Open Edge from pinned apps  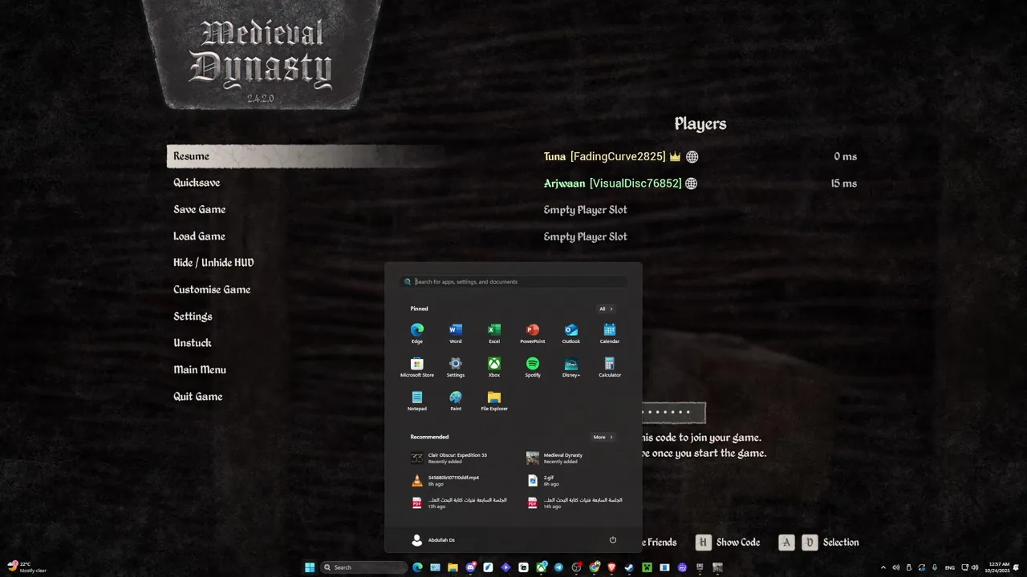point(417,333)
